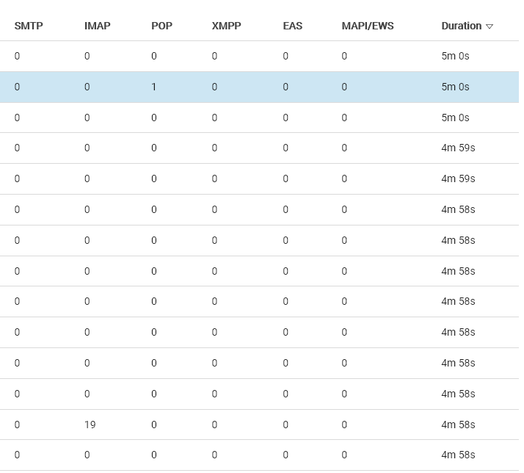
Task: Sort by the IMAP column header
Action: [97, 26]
